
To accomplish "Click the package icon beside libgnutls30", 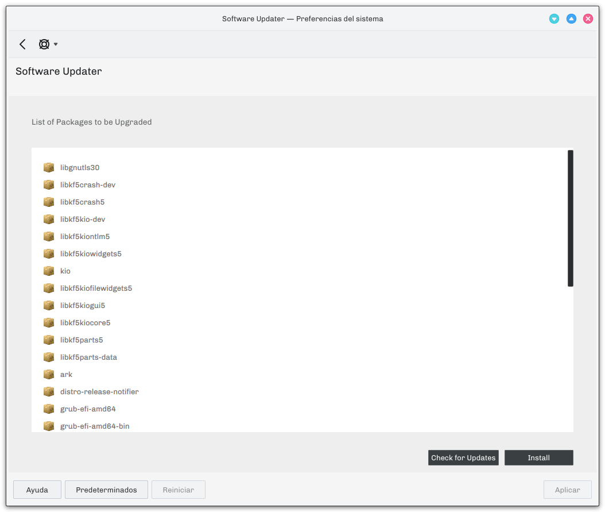I will (x=49, y=168).
